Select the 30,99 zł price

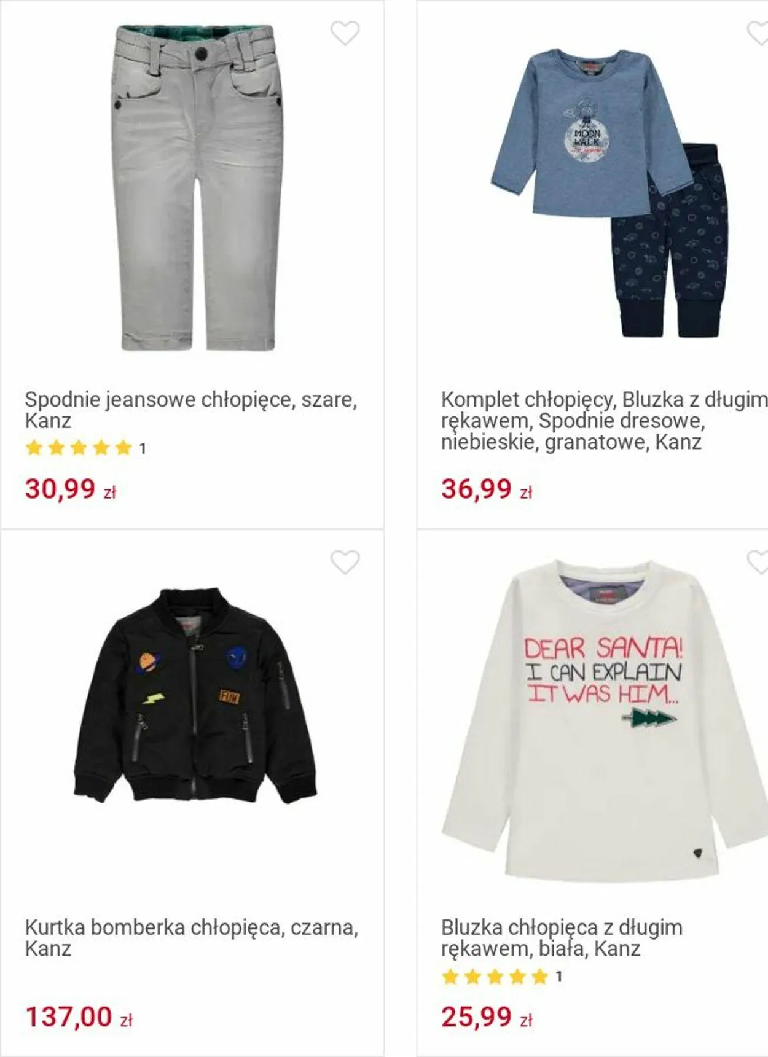[71, 489]
